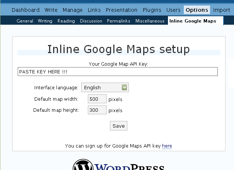Follow the 'here' API key signup link
Image resolution: width=234 pixels, height=170 pixels.
click(x=167, y=146)
